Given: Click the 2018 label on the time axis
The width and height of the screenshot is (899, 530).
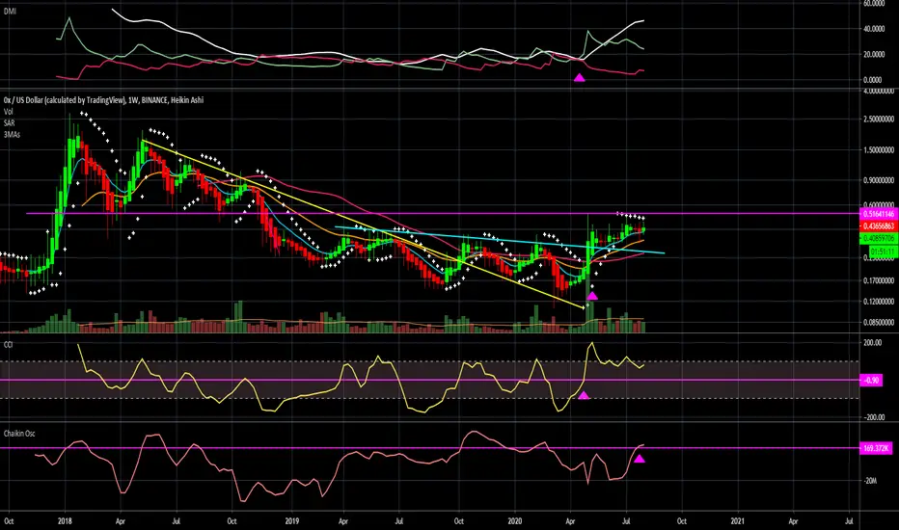Looking at the screenshot, I should (65, 520).
